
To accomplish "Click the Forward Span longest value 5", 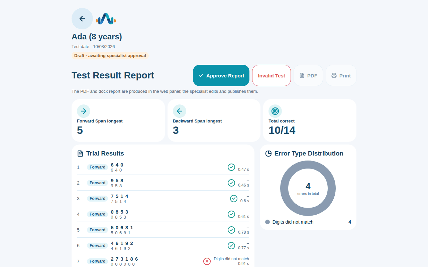I will click(x=80, y=130).
